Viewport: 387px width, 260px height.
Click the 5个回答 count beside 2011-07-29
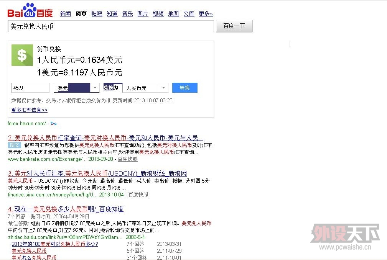tap(135, 251)
